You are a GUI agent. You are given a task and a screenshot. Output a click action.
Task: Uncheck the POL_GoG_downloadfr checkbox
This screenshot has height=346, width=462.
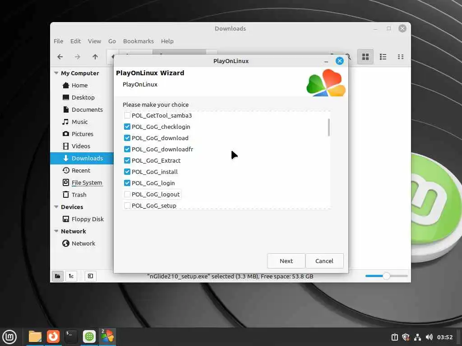127,149
